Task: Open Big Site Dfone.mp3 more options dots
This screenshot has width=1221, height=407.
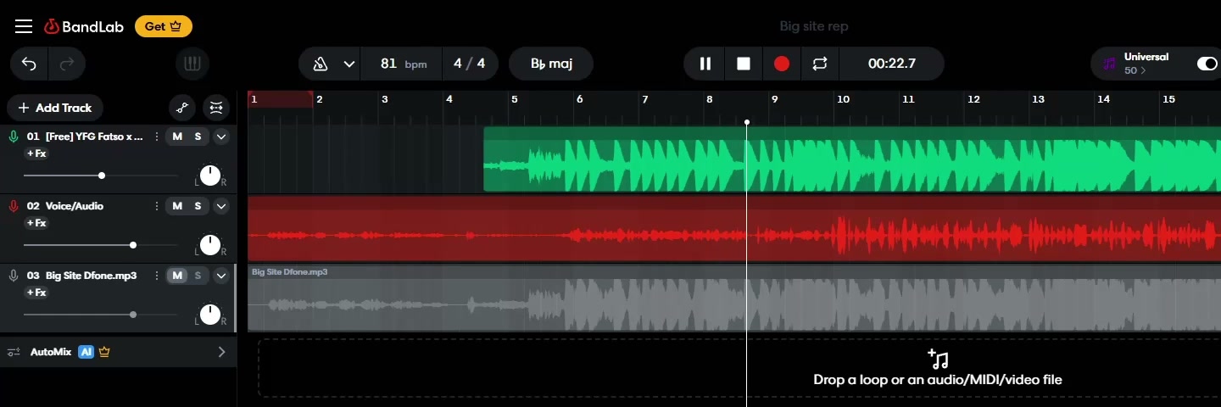Action: click(157, 276)
